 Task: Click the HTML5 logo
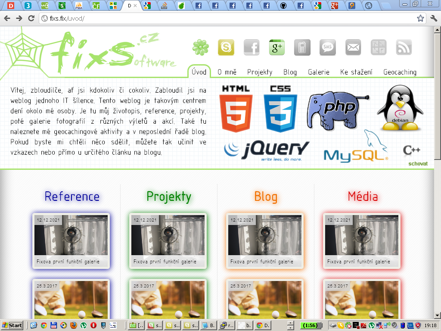coord(236,109)
